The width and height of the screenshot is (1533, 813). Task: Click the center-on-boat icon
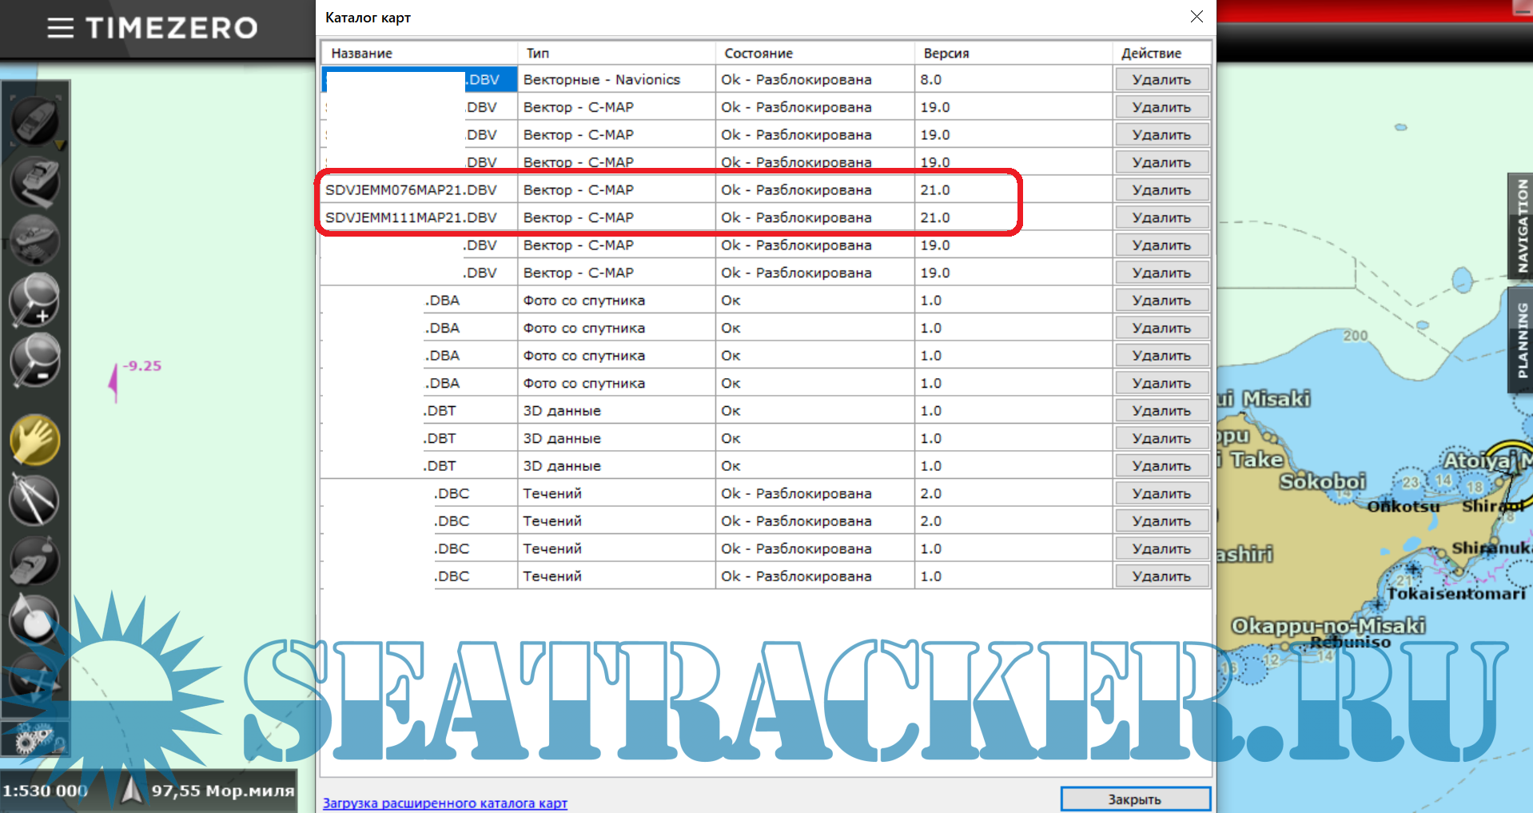(x=34, y=122)
